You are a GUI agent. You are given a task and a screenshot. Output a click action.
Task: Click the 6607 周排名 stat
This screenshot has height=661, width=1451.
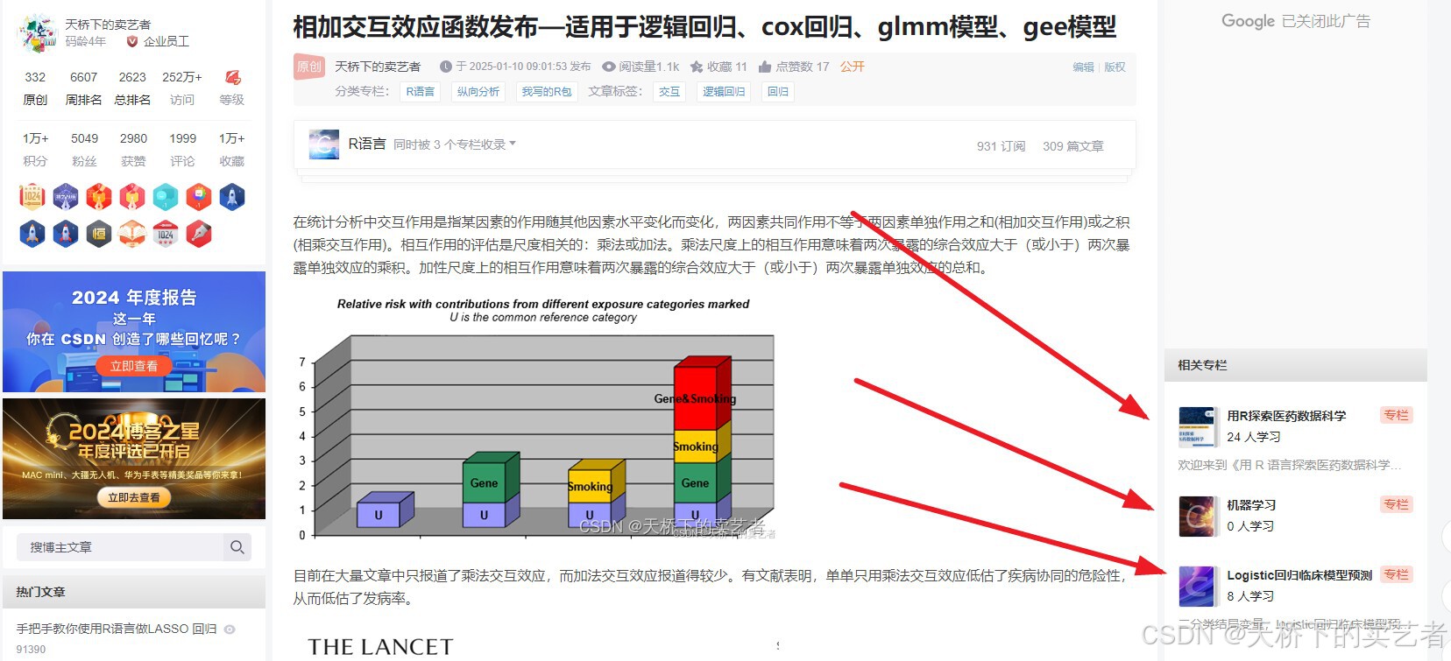pyautogui.click(x=84, y=88)
